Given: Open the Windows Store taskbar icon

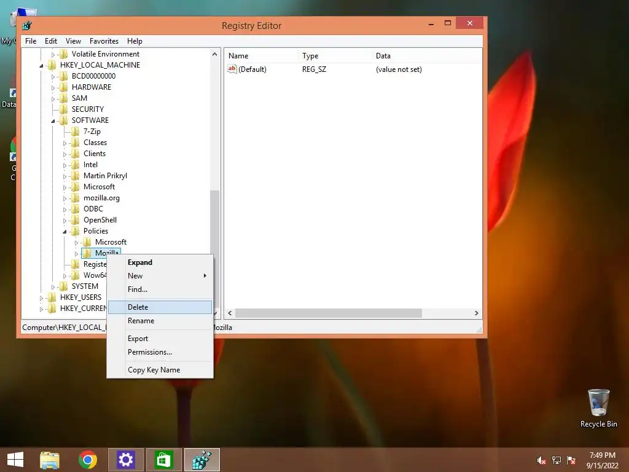Looking at the screenshot, I should coord(163,460).
